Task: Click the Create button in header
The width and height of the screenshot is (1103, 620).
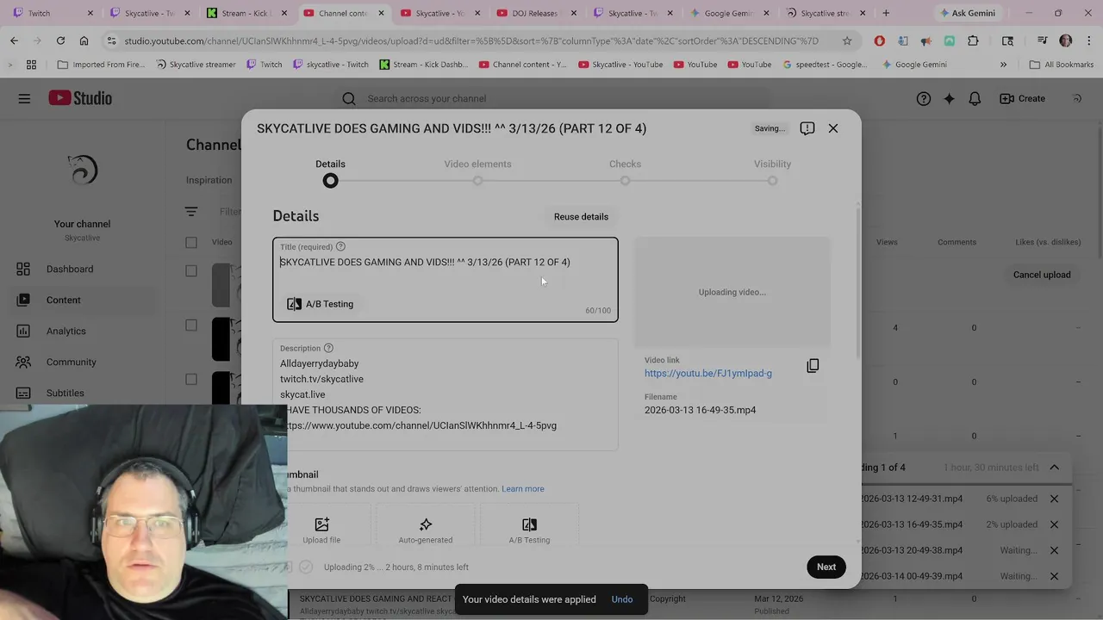Action: pyautogui.click(x=1022, y=98)
